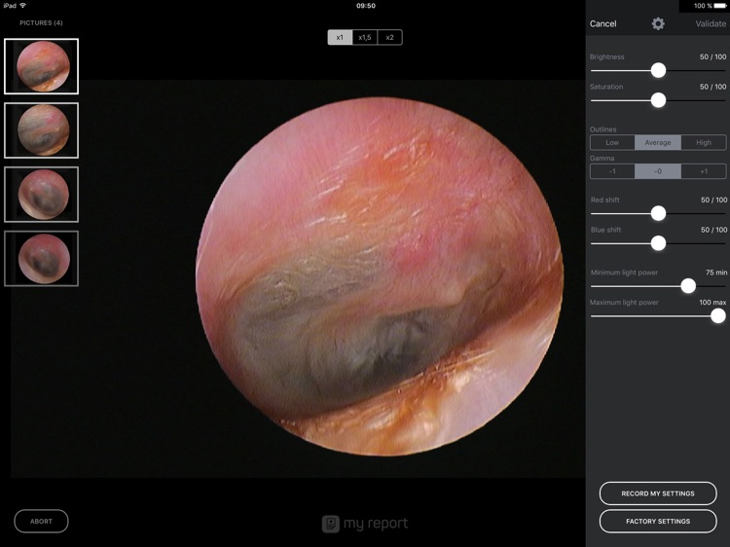730x547 pixels.
Task: Set Gamma to +1
Action: pos(704,171)
